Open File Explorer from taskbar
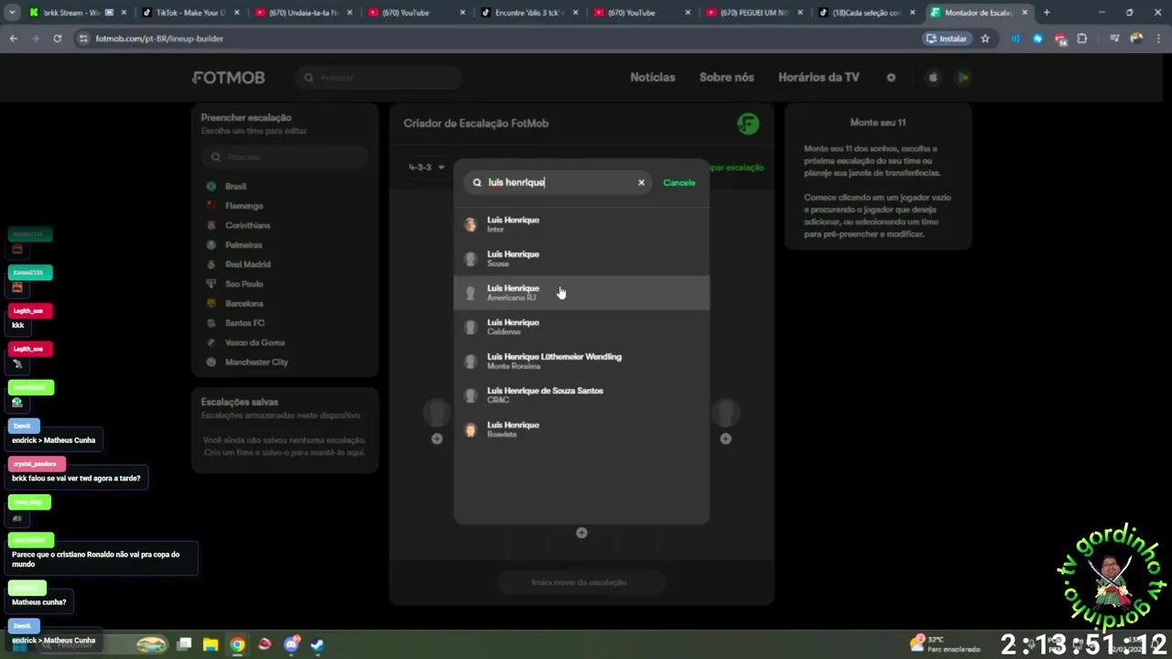The width and height of the screenshot is (1172, 659). pos(210,644)
